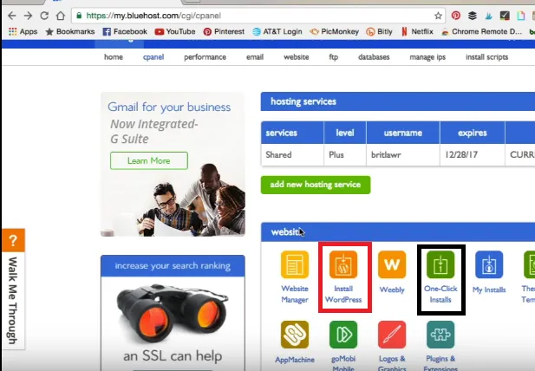The height and width of the screenshot is (371, 535).
Task: Click the secure padlock icon
Action: pos(79,16)
